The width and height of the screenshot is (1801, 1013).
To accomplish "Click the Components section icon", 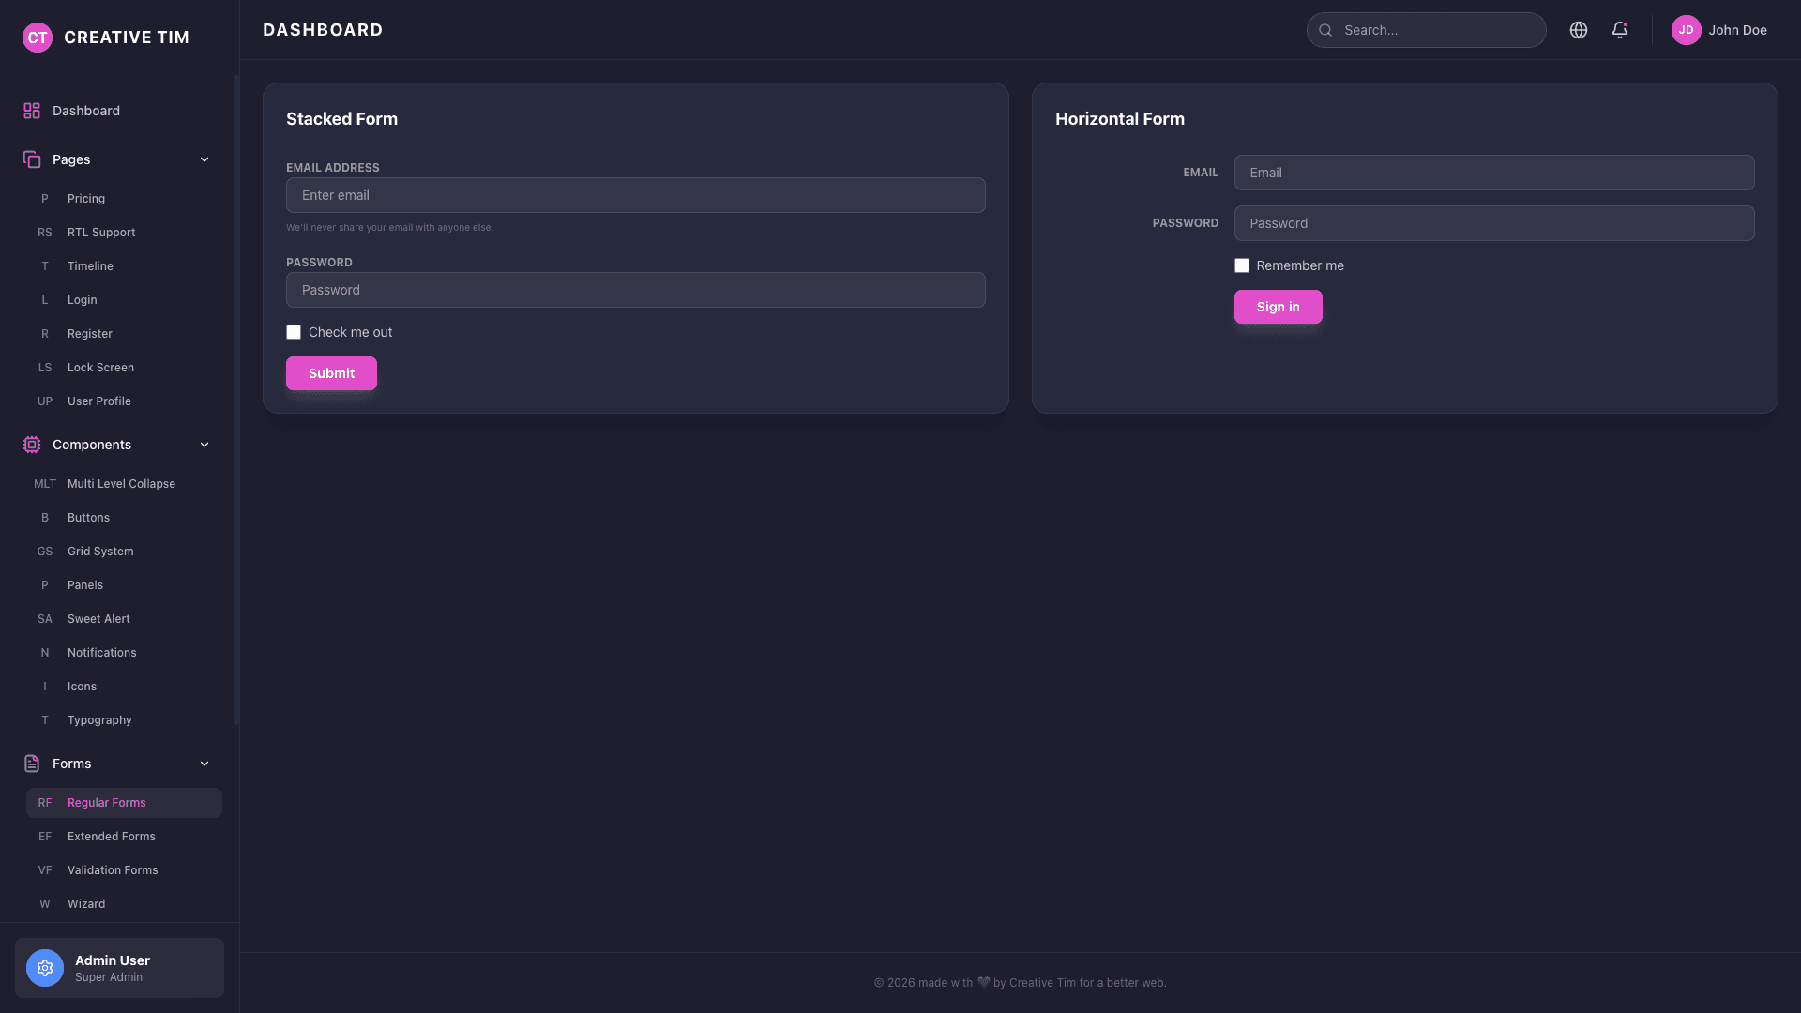I will pos(31,445).
